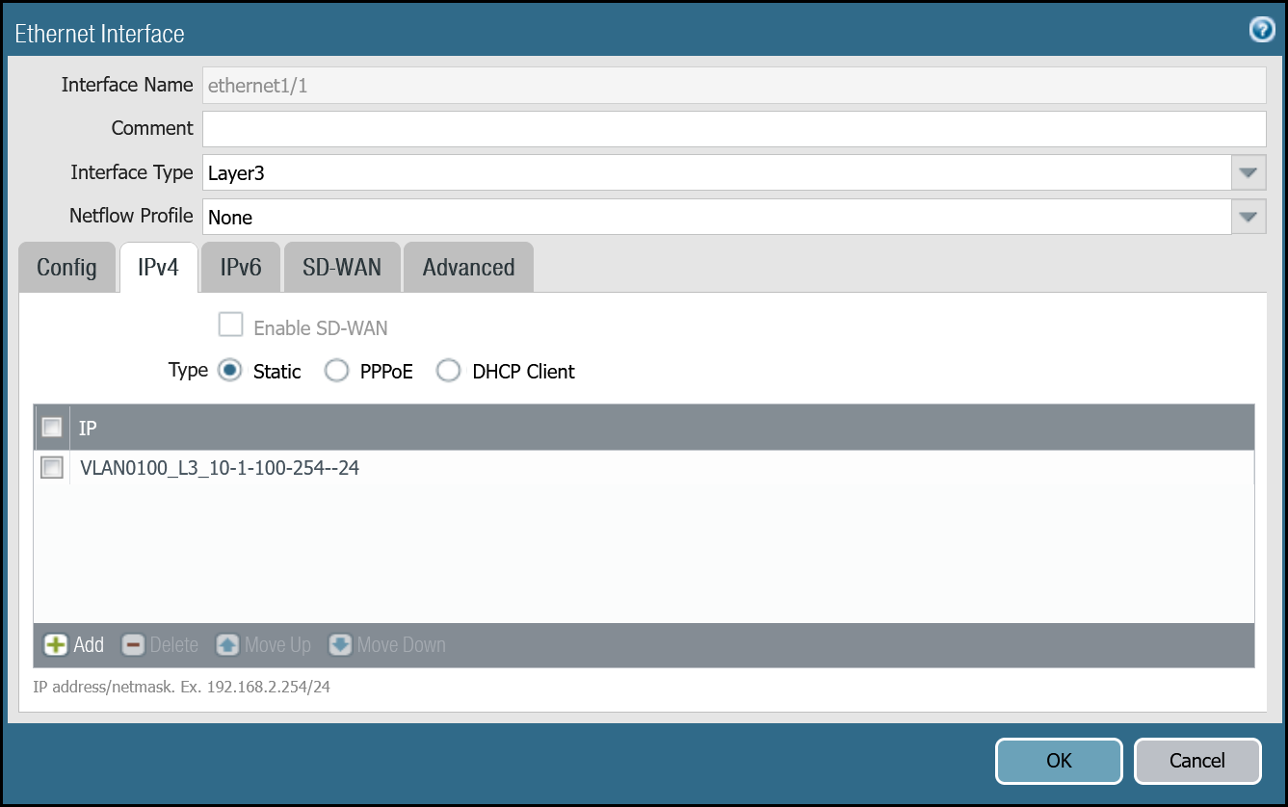The width and height of the screenshot is (1288, 807).
Task: Switch to the Config tab
Action: pos(66,267)
